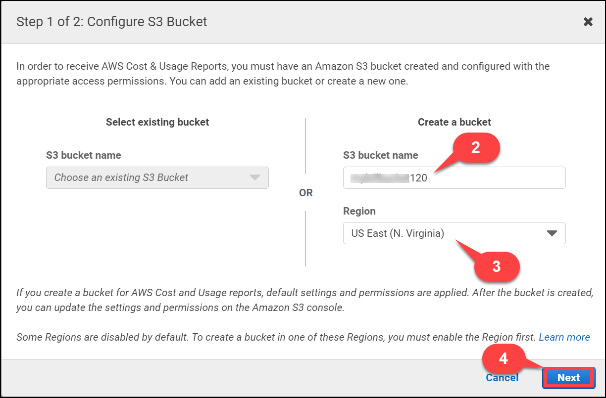This screenshot has height=398, width=606.
Task: Open the Learn more link about Regions
Action: 564,337
